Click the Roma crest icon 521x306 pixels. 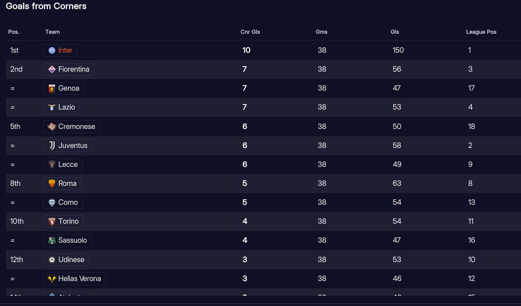point(52,184)
